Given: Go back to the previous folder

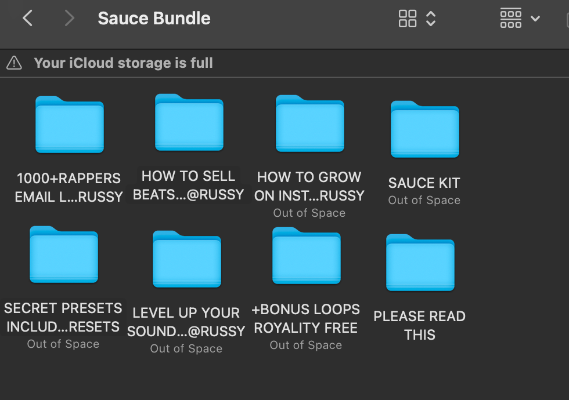Looking at the screenshot, I should point(27,19).
